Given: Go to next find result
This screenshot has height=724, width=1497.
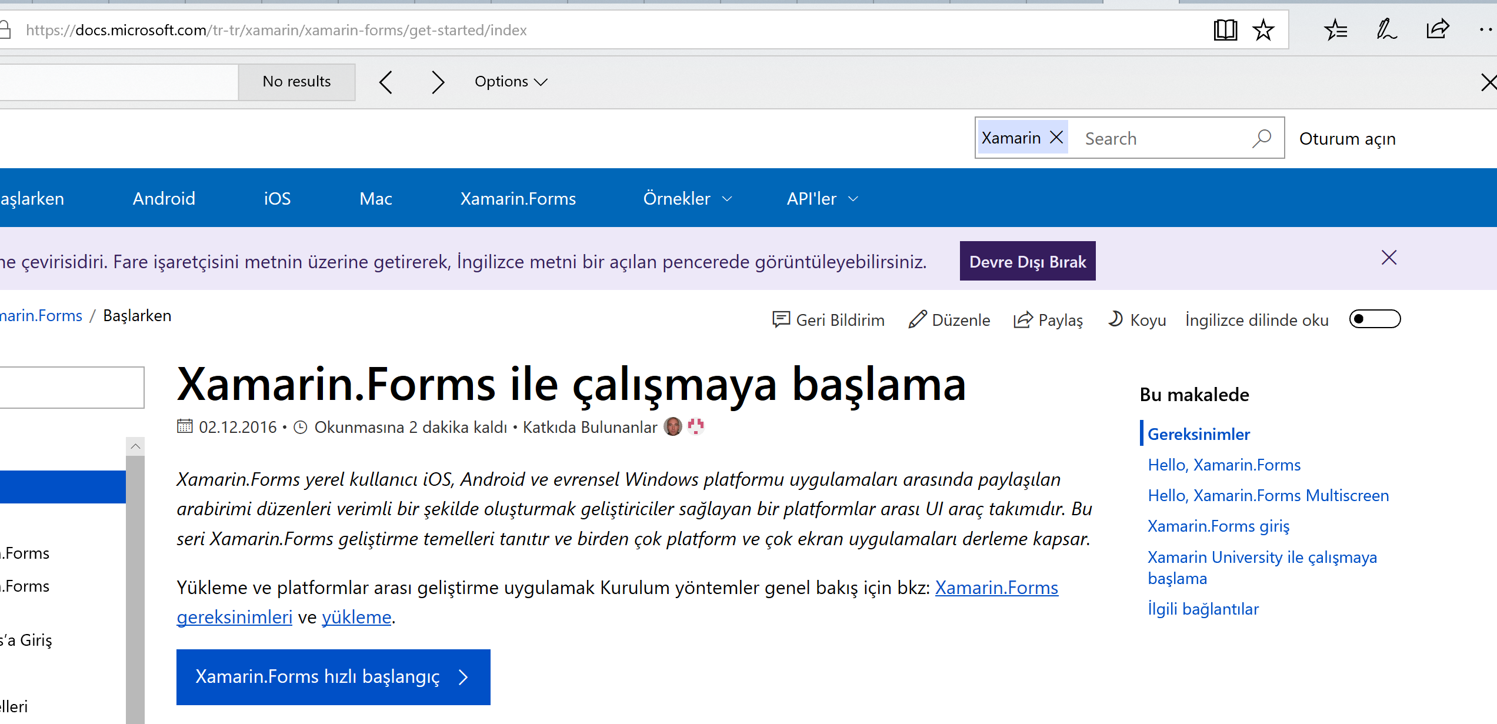Looking at the screenshot, I should pyautogui.click(x=438, y=82).
